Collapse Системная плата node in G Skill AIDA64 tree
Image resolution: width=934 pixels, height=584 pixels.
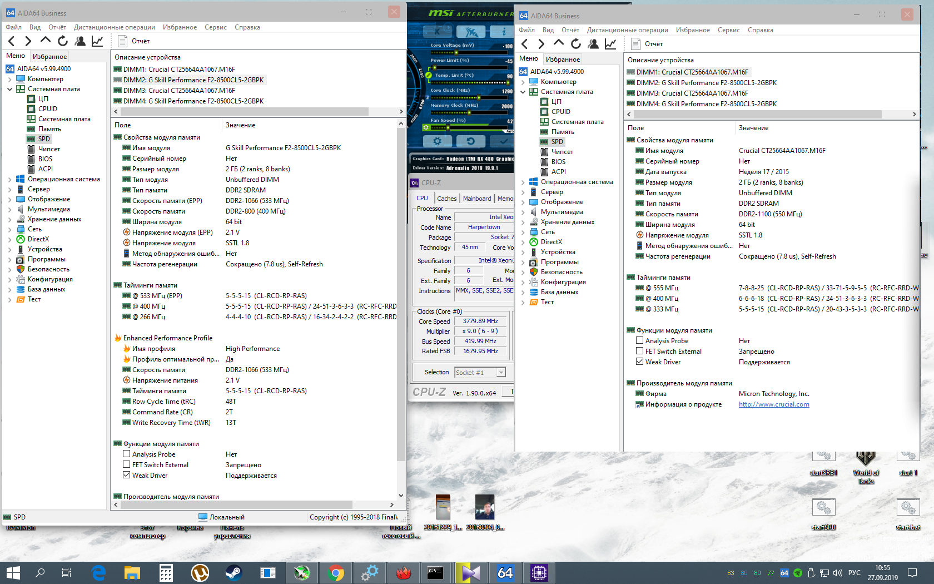[x=9, y=89]
